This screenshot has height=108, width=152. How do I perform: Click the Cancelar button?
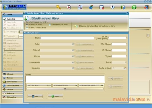pyautogui.click(x=116, y=79)
